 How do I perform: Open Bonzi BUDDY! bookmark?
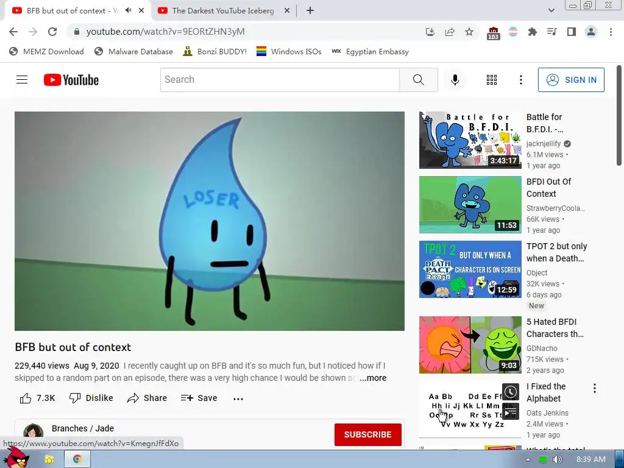[214, 51]
